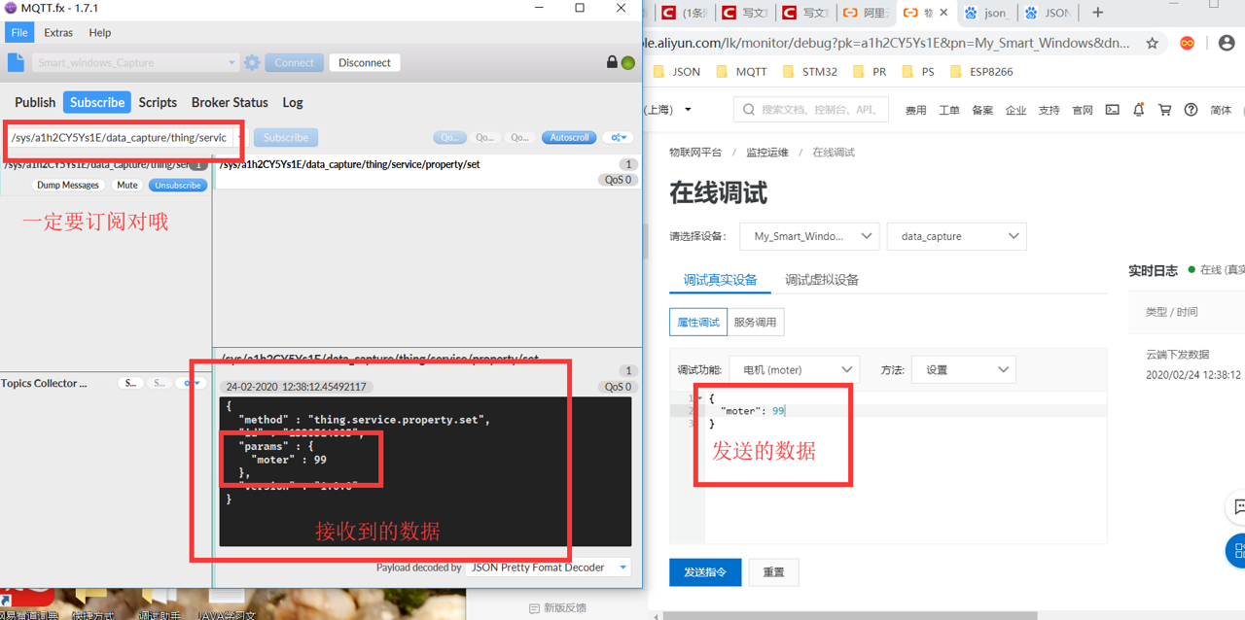Click the new connection profile page icon
This screenshot has width=1245, height=620.
[x=14, y=61]
